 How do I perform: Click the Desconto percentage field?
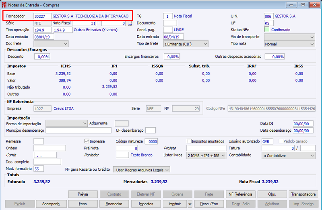coord(42,57)
